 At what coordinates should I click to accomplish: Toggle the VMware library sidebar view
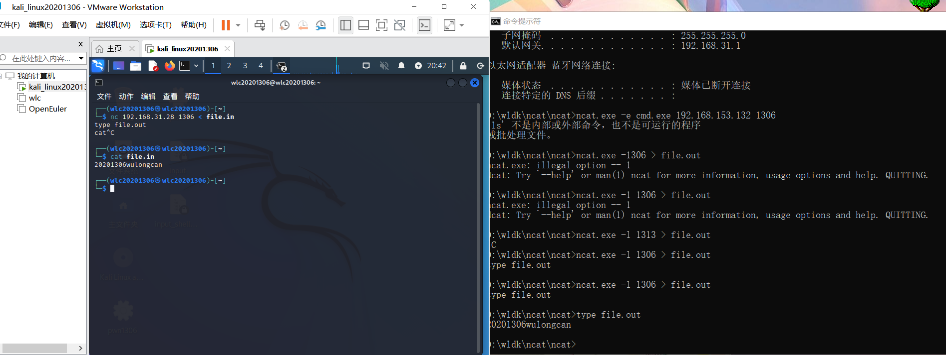click(345, 25)
